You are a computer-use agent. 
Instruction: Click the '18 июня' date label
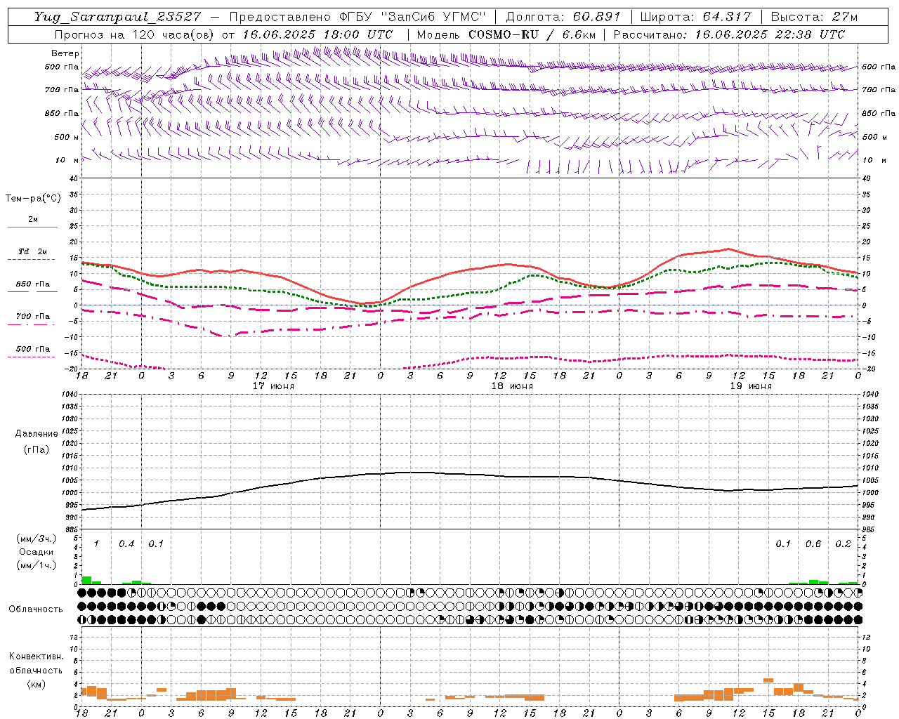(512, 386)
